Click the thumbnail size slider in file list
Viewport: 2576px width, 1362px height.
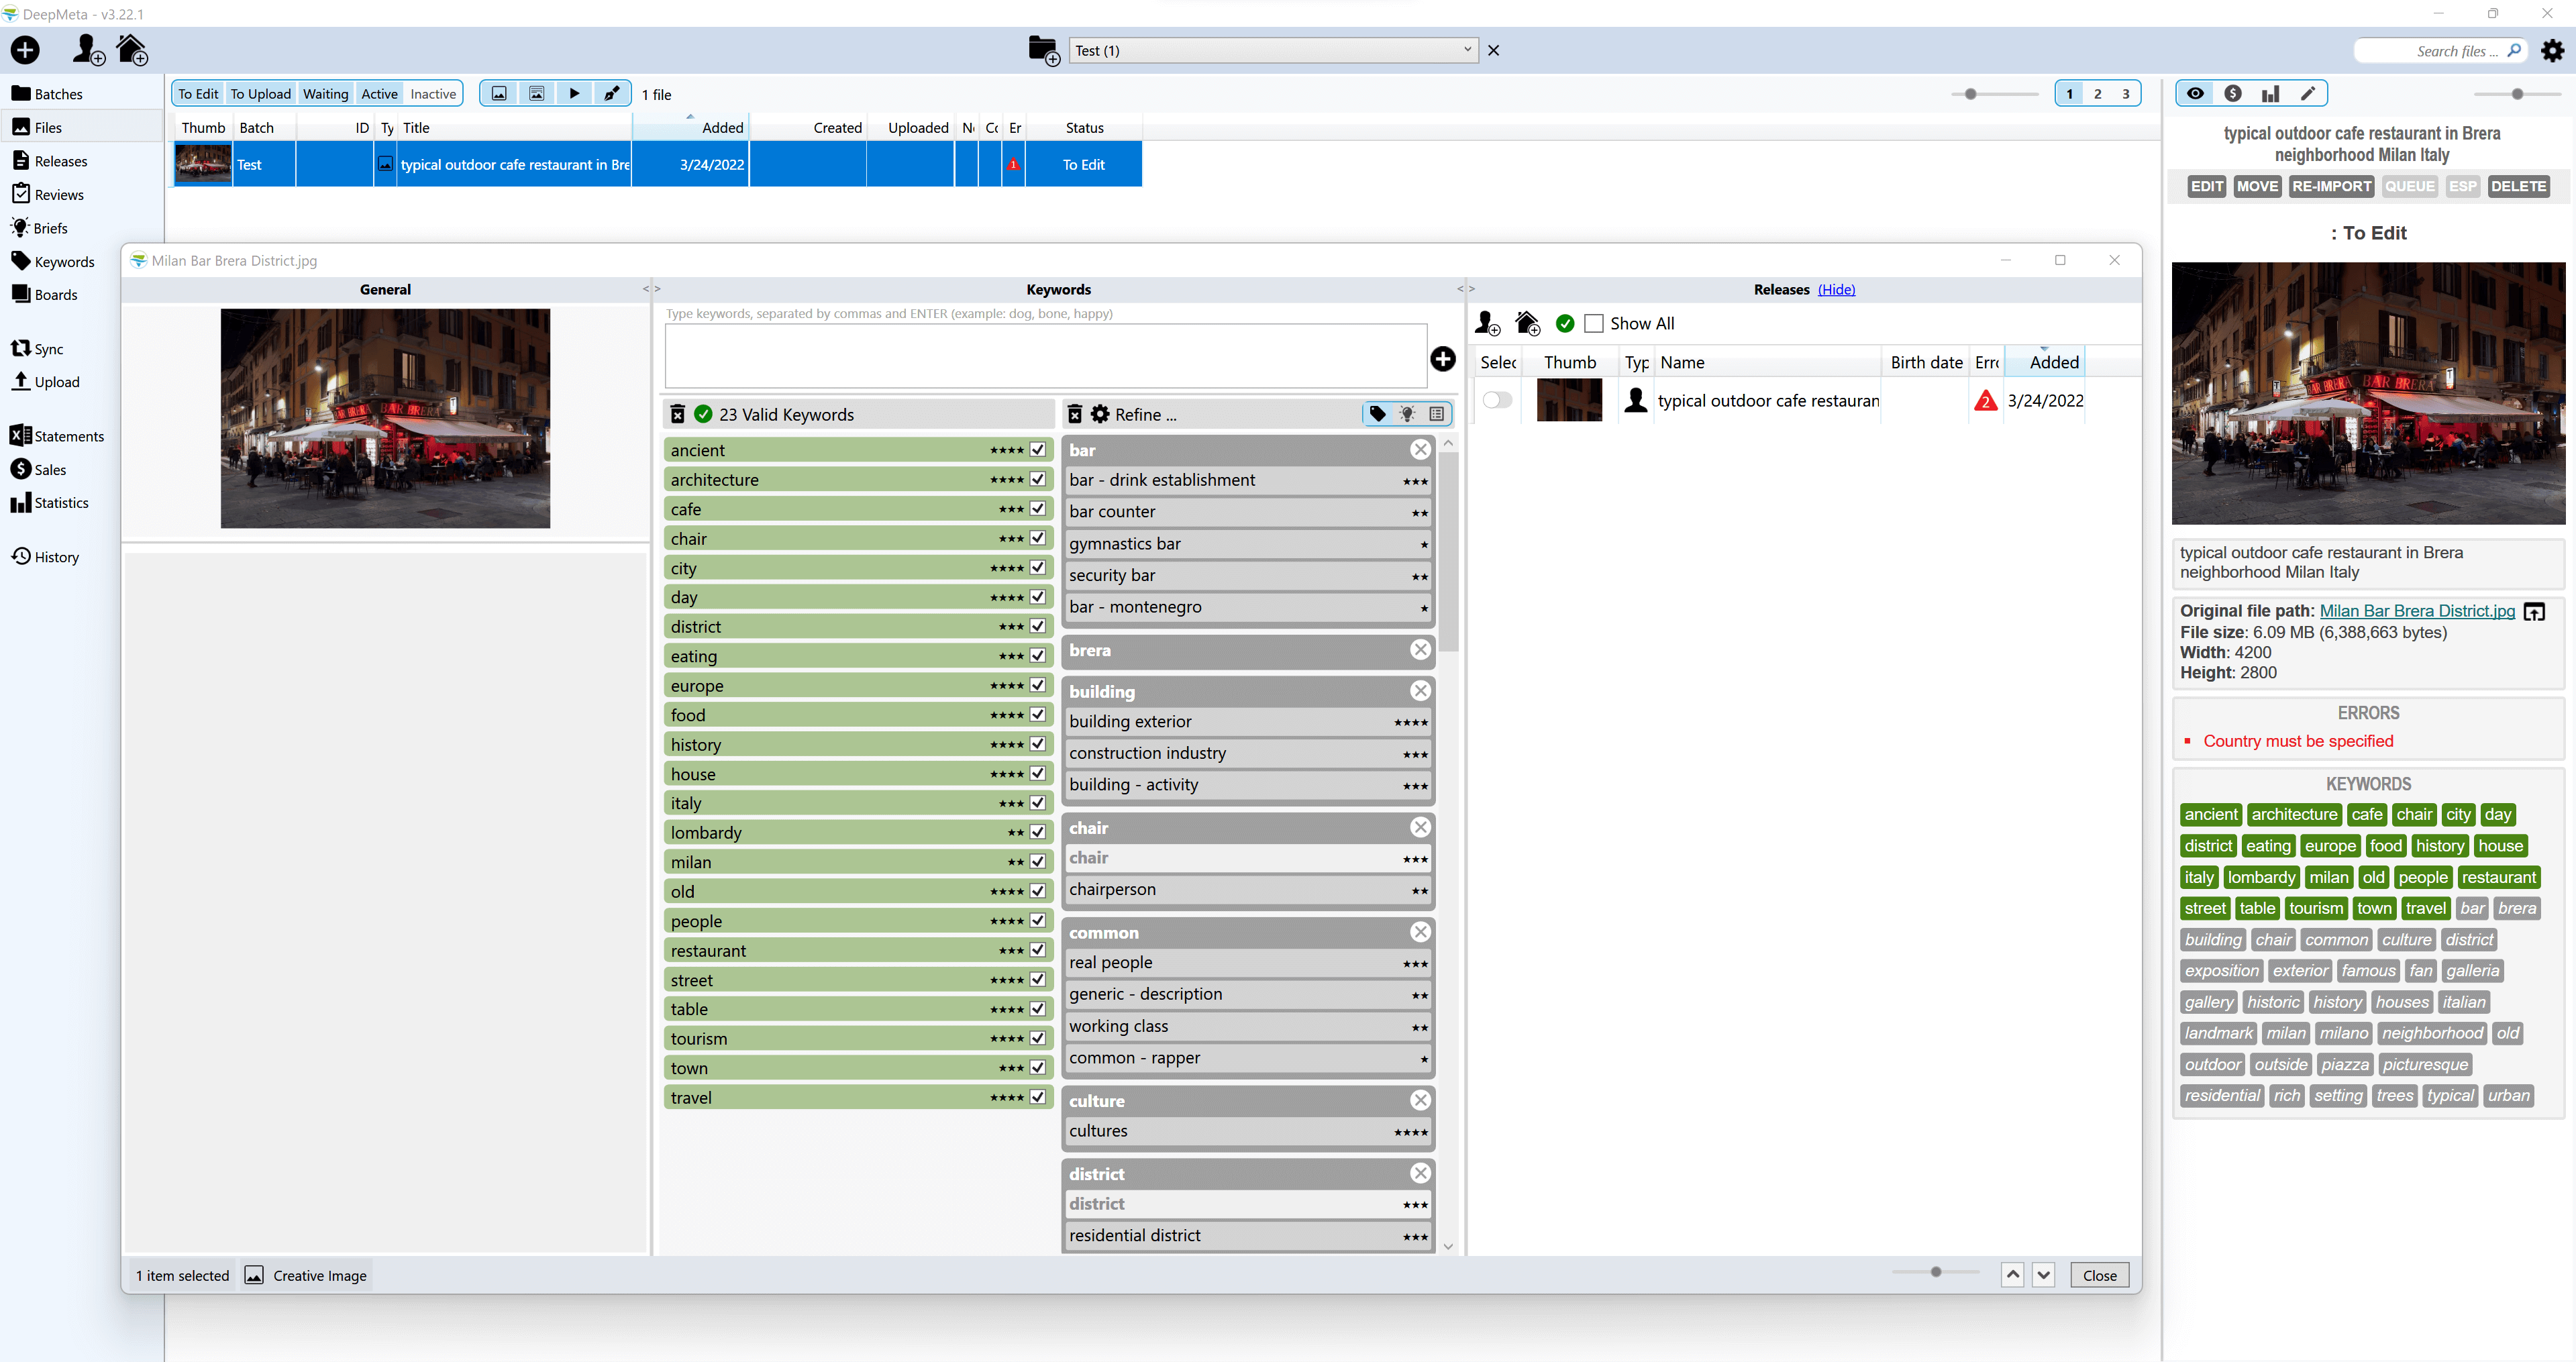[1970, 94]
